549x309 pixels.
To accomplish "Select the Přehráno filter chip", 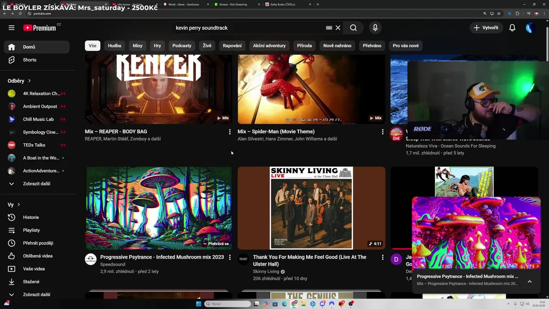I will [372, 45].
